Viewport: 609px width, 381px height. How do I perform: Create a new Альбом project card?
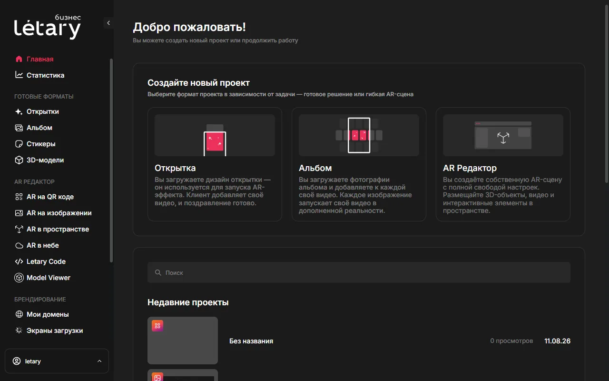tap(359, 164)
